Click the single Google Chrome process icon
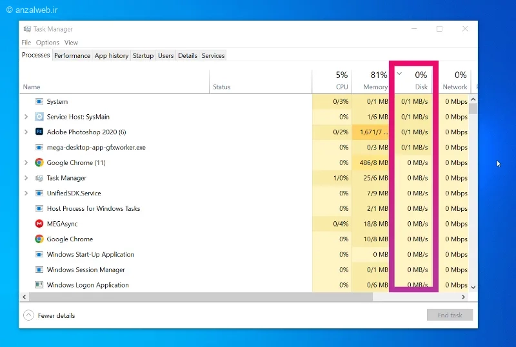The image size is (516, 347). click(39, 239)
